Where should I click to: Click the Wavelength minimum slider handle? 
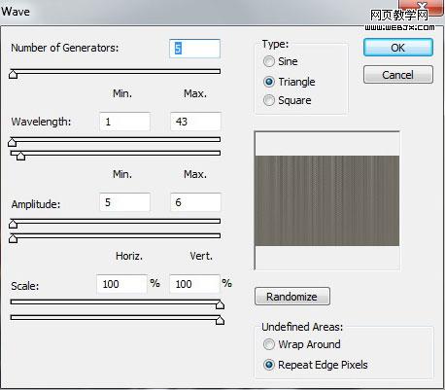[13, 142]
